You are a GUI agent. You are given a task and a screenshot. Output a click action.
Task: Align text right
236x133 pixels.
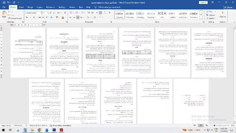click(x=78, y=17)
